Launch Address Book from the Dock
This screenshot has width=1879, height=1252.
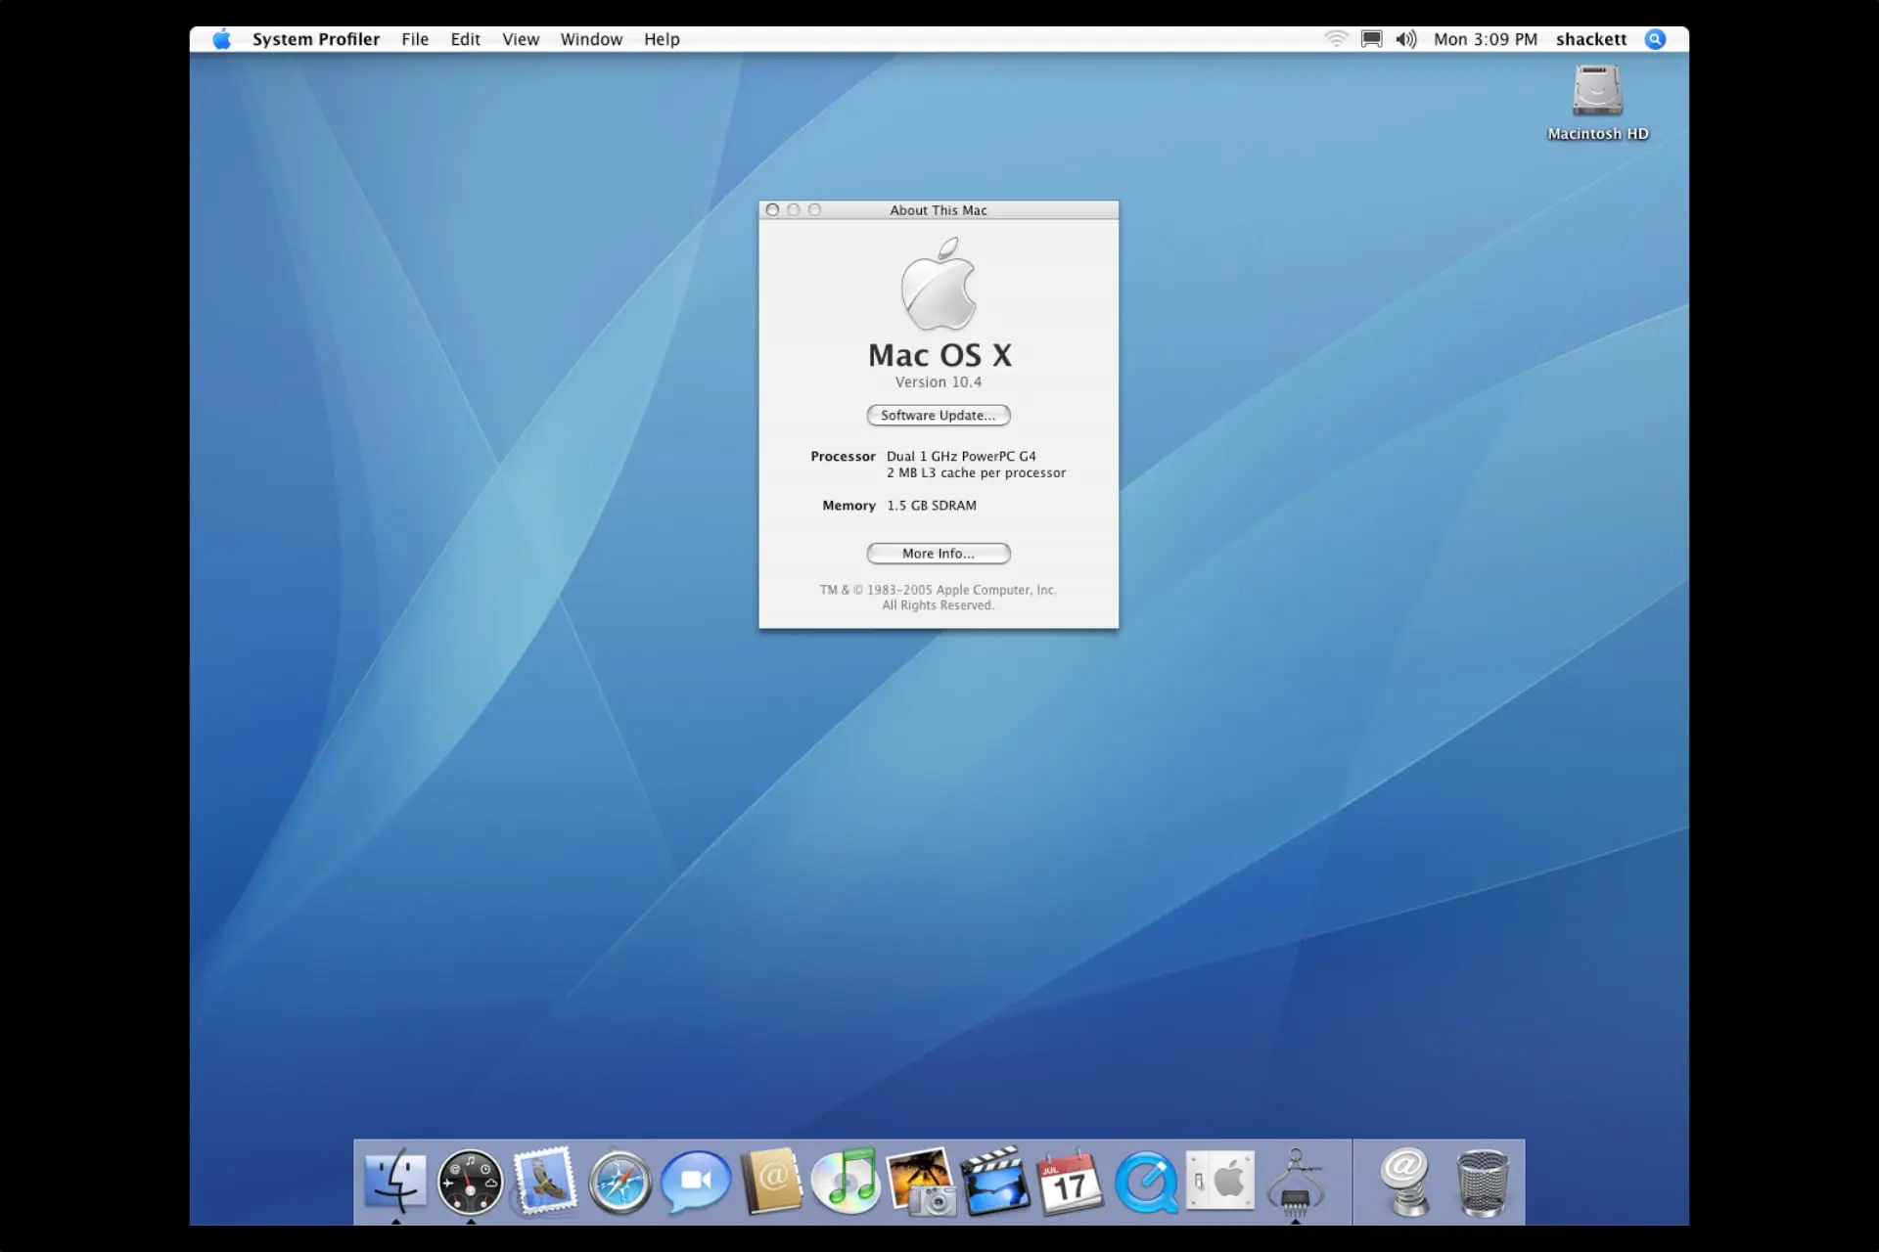(770, 1182)
